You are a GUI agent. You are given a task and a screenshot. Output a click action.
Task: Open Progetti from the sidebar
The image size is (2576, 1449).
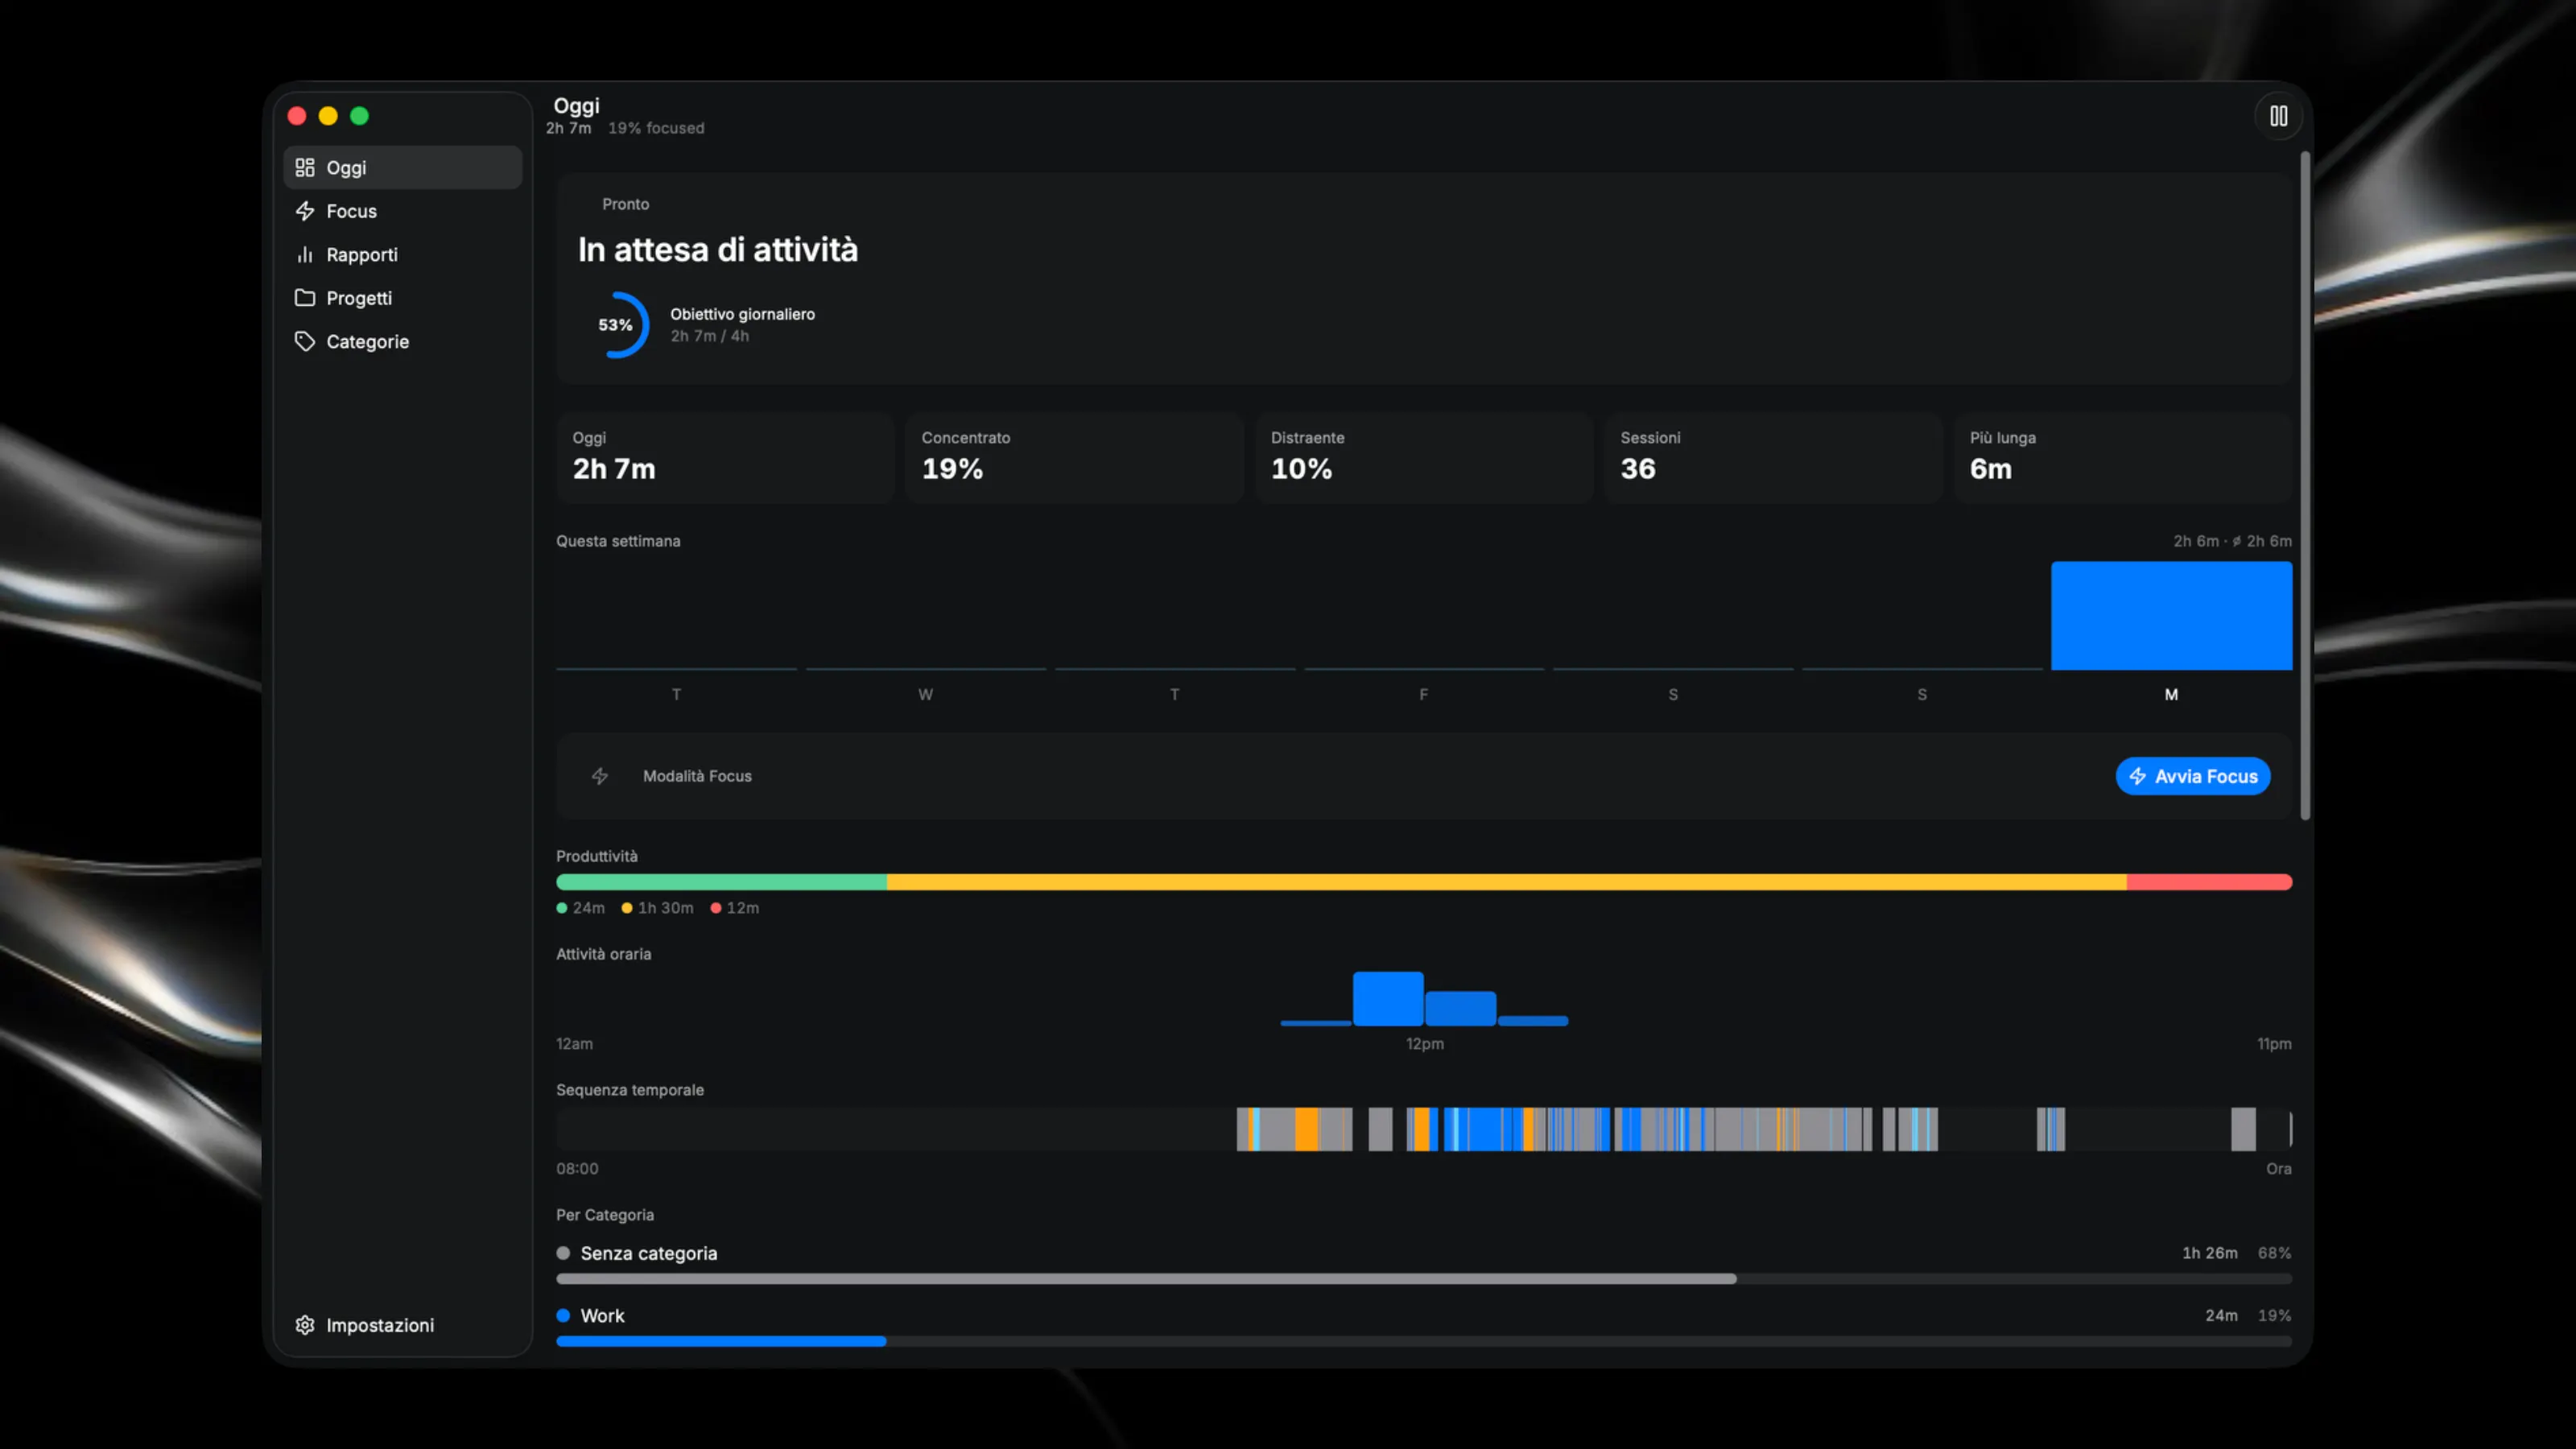[402, 298]
